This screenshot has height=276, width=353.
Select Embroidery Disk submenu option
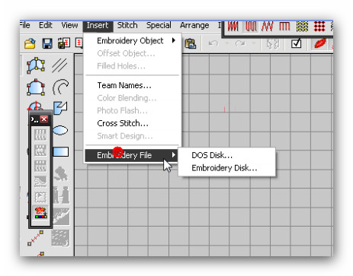[224, 168]
